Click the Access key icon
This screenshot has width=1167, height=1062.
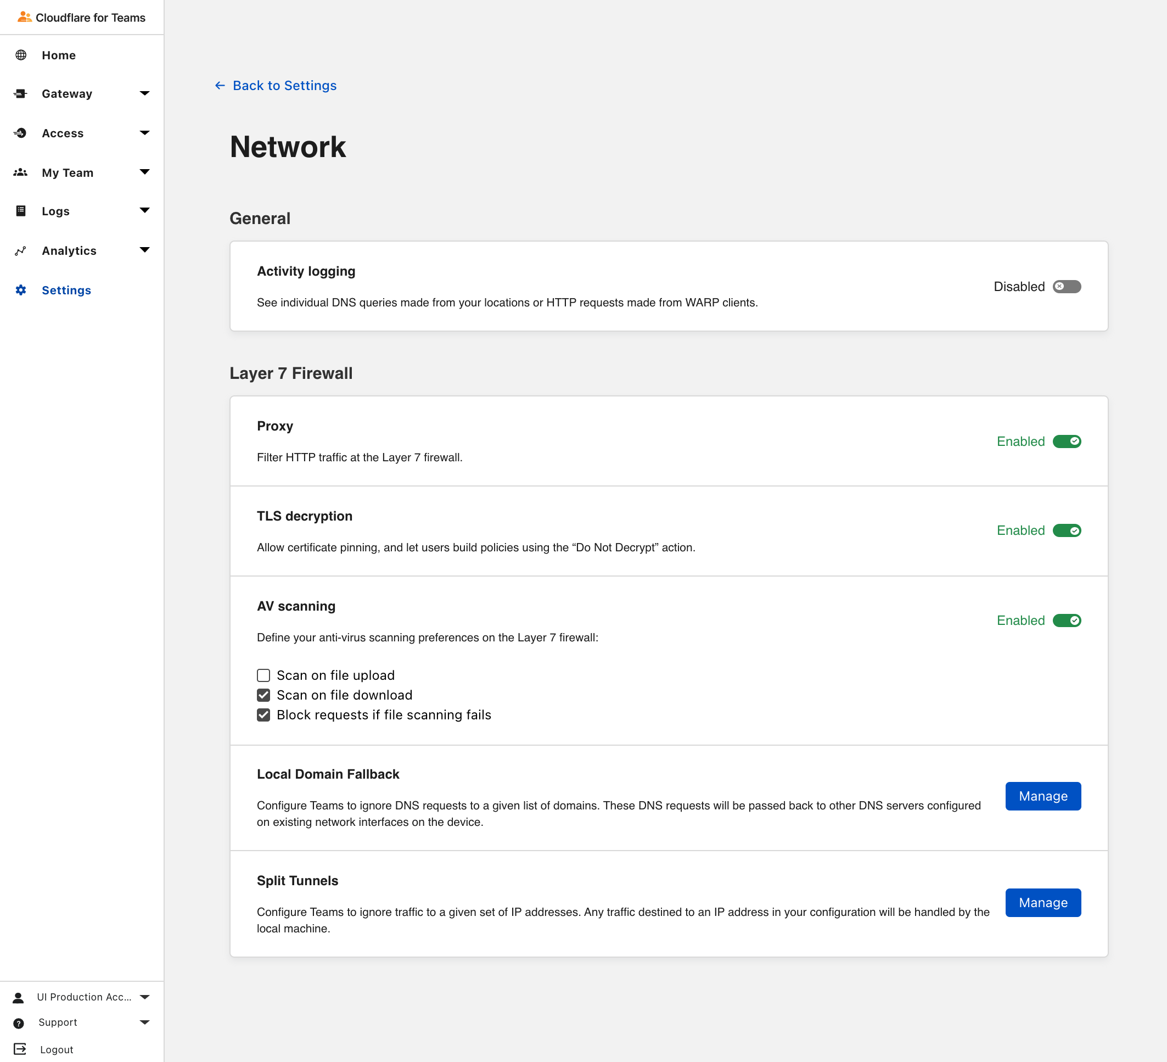click(x=21, y=132)
